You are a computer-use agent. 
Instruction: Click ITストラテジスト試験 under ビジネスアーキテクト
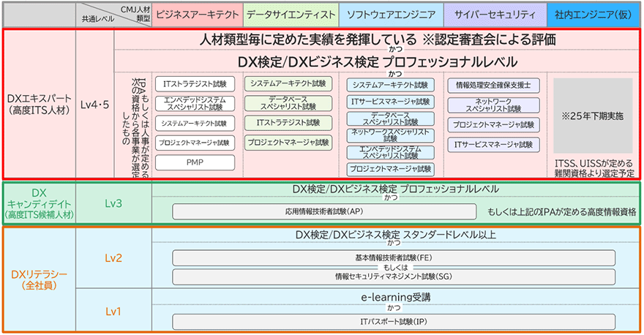coord(195,85)
